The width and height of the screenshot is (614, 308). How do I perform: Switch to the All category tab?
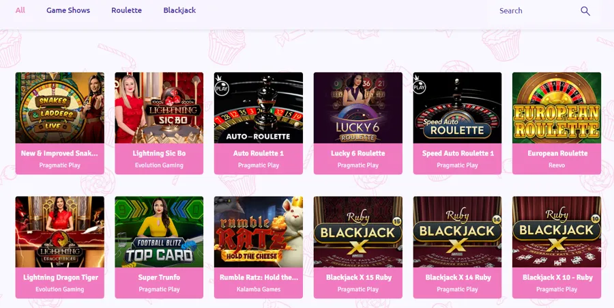pos(20,10)
